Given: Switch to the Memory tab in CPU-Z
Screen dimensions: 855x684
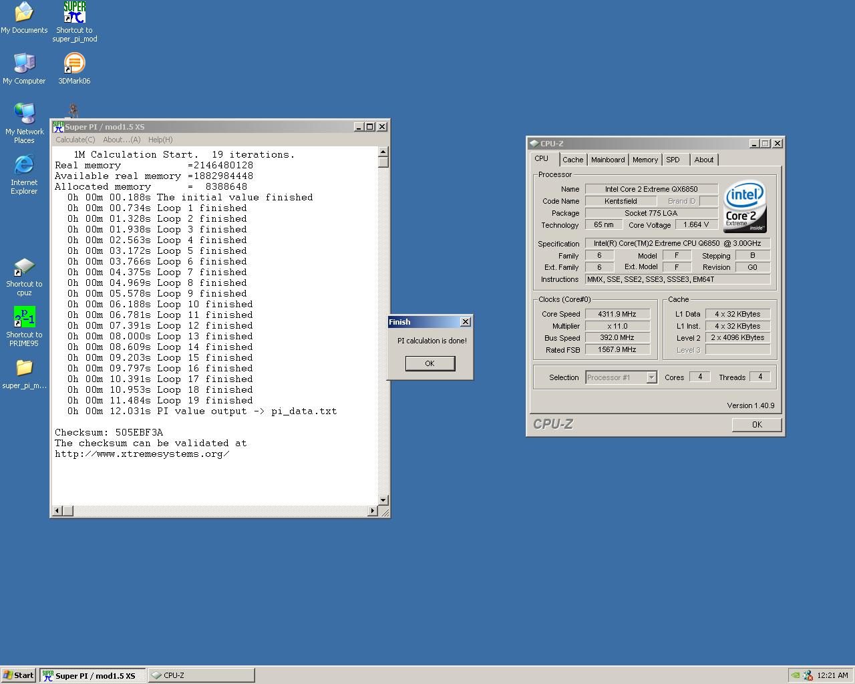Looking at the screenshot, I should 645,160.
